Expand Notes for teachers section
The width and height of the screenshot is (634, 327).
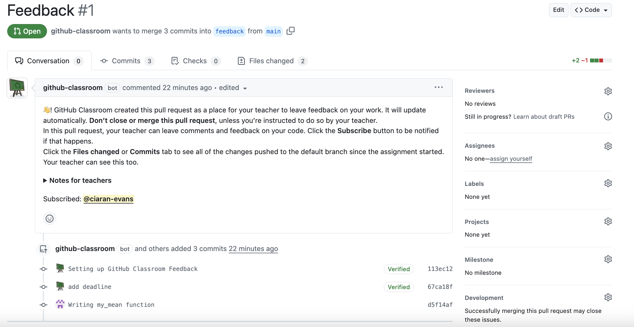[77, 181]
